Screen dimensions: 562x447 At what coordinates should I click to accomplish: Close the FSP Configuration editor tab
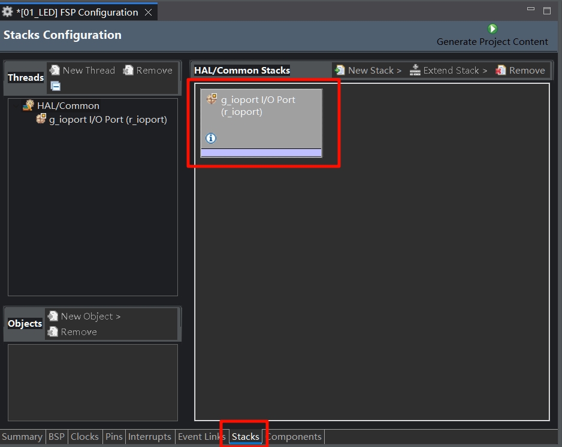(148, 13)
